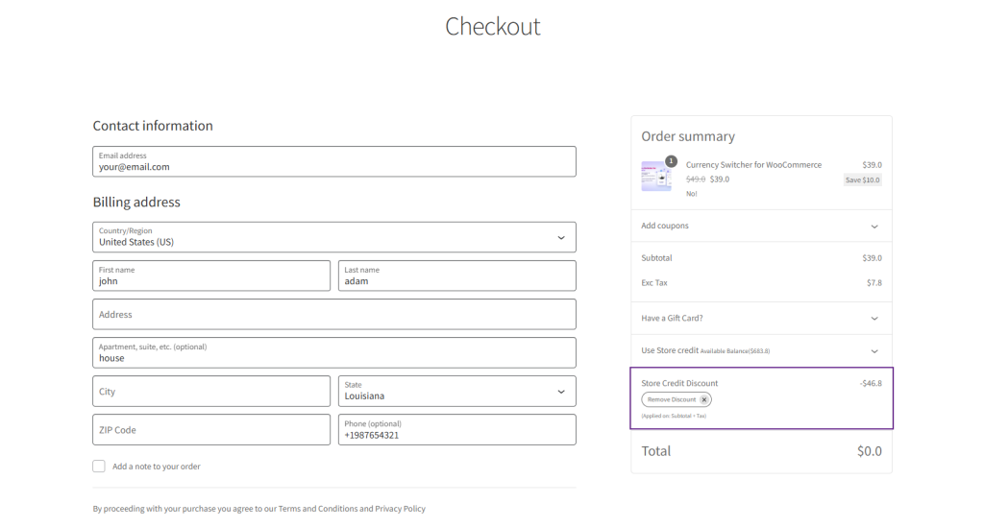Click the Contact information heading
The image size is (984, 527).
click(153, 126)
